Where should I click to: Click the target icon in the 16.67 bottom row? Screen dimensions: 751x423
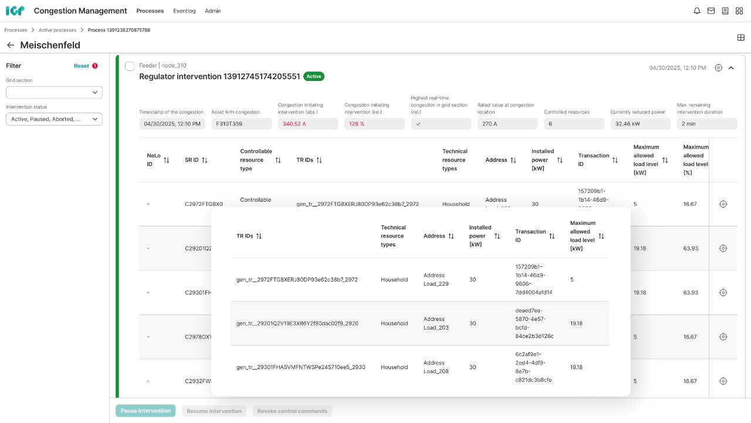(x=723, y=381)
